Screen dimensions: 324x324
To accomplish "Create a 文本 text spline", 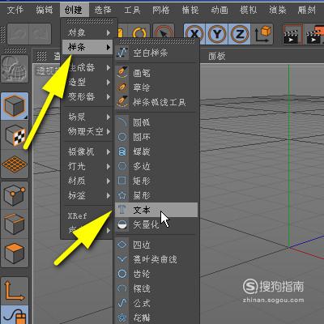I will [x=156, y=210].
